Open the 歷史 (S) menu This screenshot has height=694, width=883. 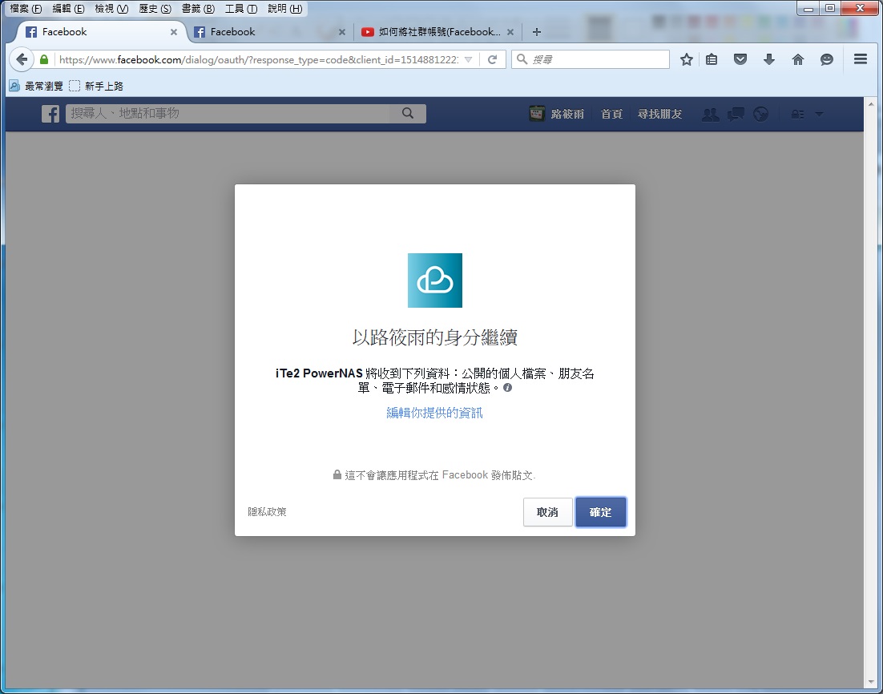point(155,9)
